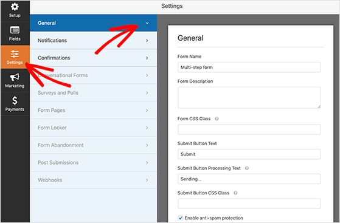The height and width of the screenshot is (223, 340).
Task: Click the Form CSS Class input
Action: tap(249, 129)
